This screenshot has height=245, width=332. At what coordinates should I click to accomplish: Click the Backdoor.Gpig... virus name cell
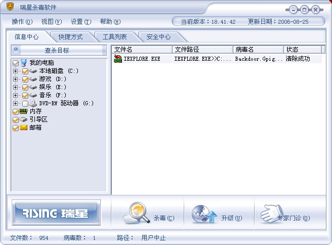[x=259, y=59]
